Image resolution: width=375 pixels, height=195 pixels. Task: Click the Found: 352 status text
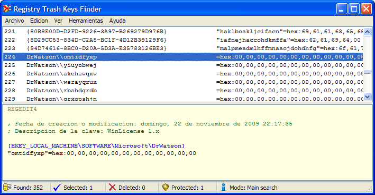pyautogui.click(x=28, y=188)
